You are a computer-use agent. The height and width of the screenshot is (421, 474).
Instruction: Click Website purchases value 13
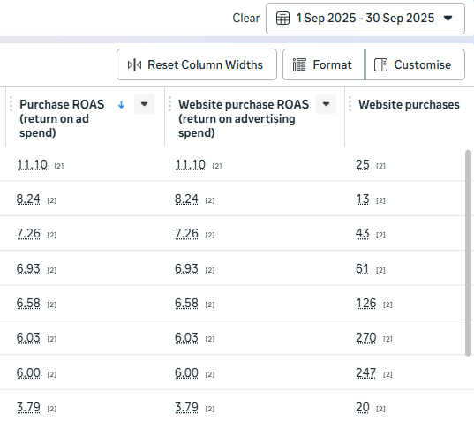pyautogui.click(x=363, y=199)
